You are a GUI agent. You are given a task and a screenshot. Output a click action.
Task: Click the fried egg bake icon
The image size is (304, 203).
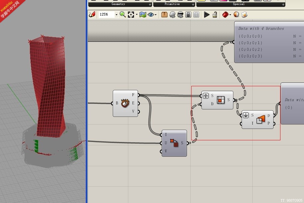[x=244, y=15]
